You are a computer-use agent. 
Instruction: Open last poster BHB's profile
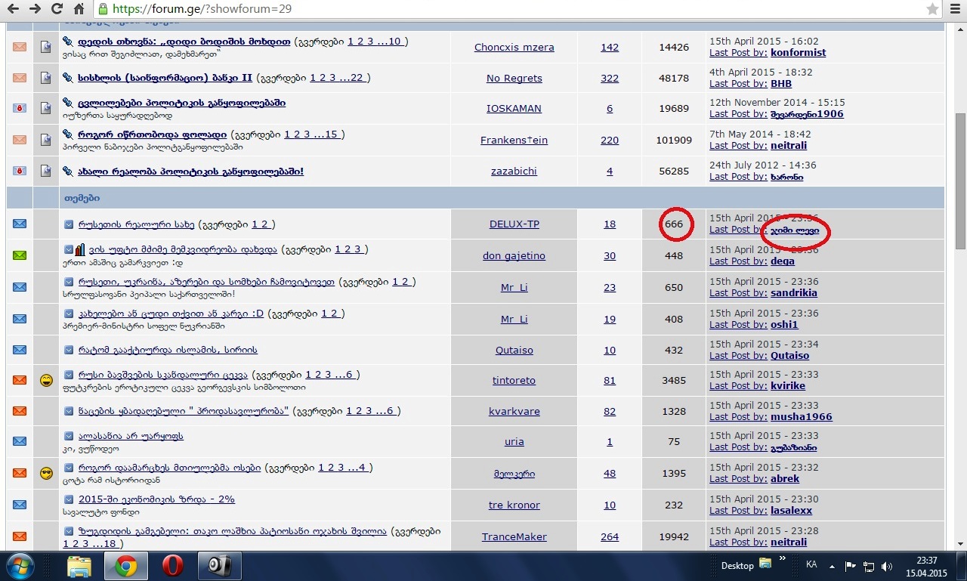click(x=781, y=84)
